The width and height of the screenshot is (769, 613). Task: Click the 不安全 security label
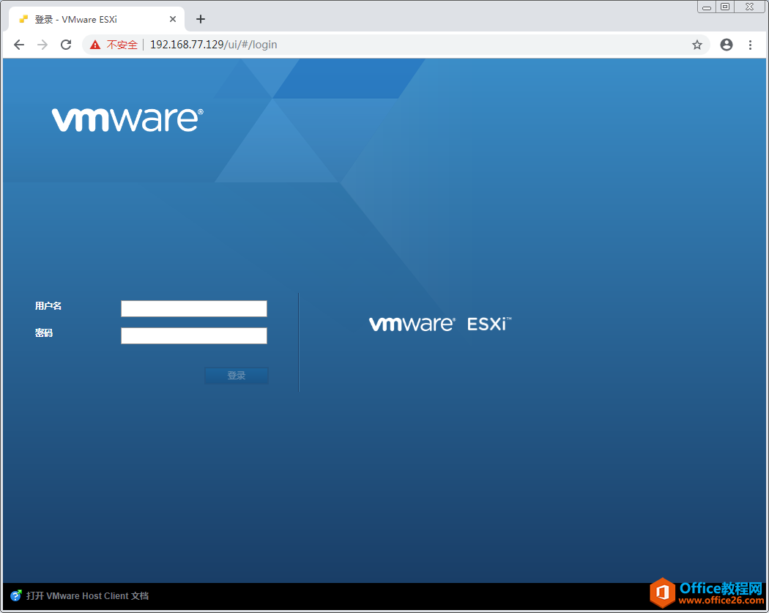(x=122, y=45)
